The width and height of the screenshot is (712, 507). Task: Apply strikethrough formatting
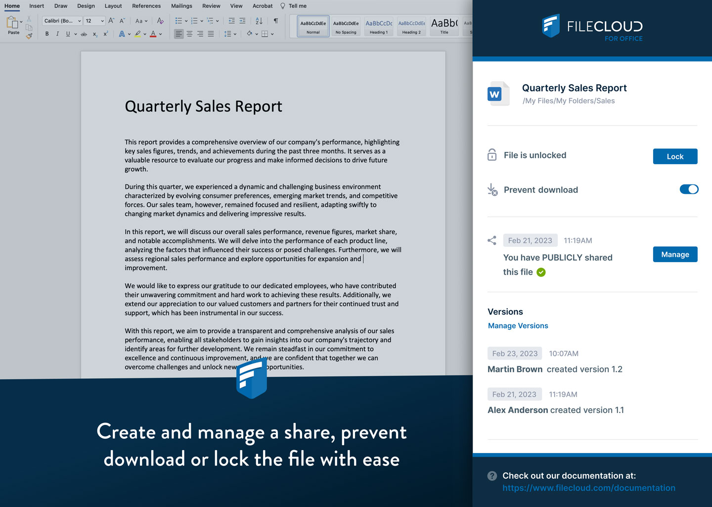[84, 34]
